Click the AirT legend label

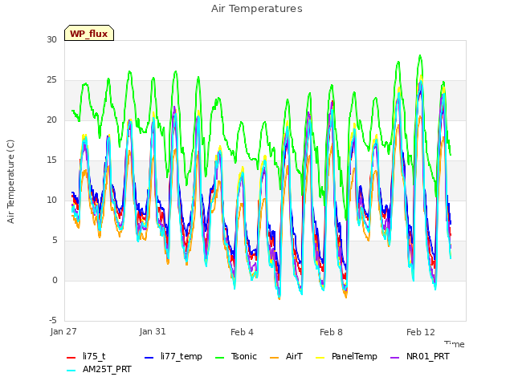294,356
